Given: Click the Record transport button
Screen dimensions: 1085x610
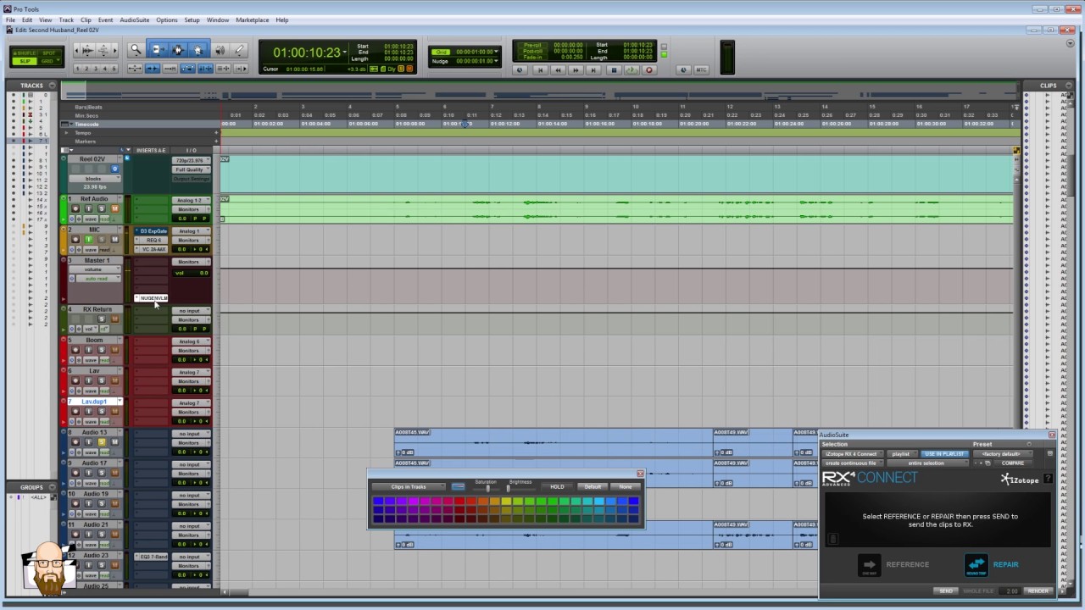Looking at the screenshot, I should [649, 69].
